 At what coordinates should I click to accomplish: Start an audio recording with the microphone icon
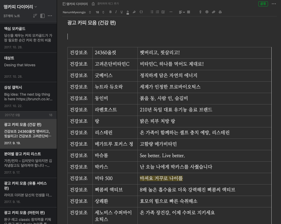tap(200, 12)
